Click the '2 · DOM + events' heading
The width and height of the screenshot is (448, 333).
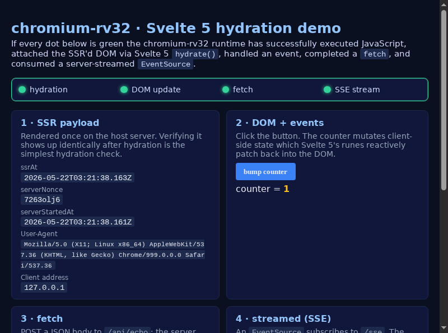(x=279, y=123)
